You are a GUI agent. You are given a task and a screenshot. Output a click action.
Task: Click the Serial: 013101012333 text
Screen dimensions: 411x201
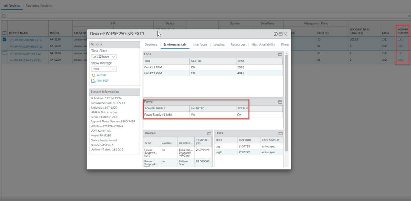click(104, 117)
